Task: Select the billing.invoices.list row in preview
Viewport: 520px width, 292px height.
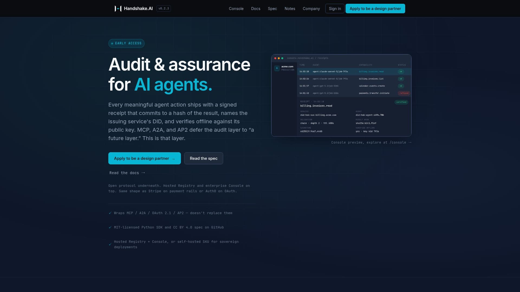Action: [x=354, y=79]
